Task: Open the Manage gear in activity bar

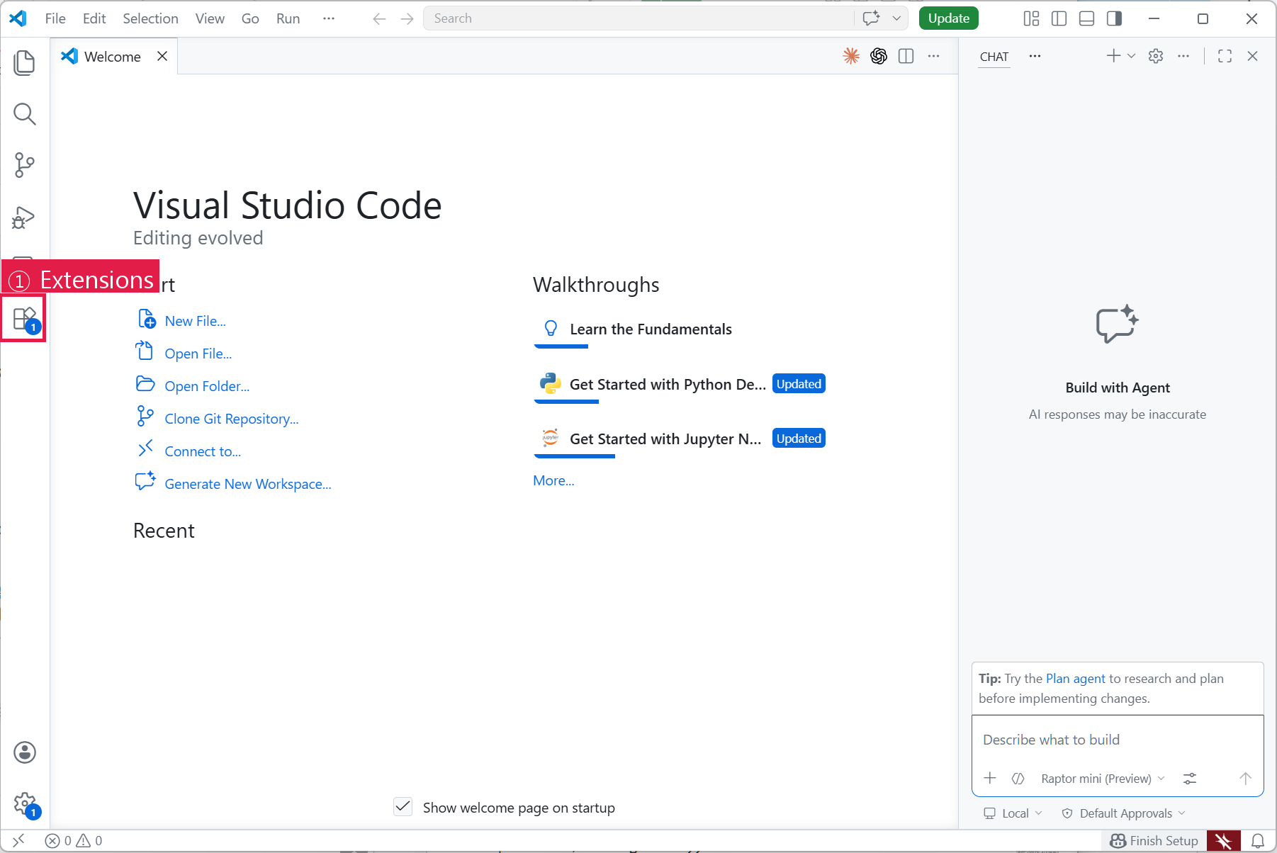Action: [x=25, y=804]
